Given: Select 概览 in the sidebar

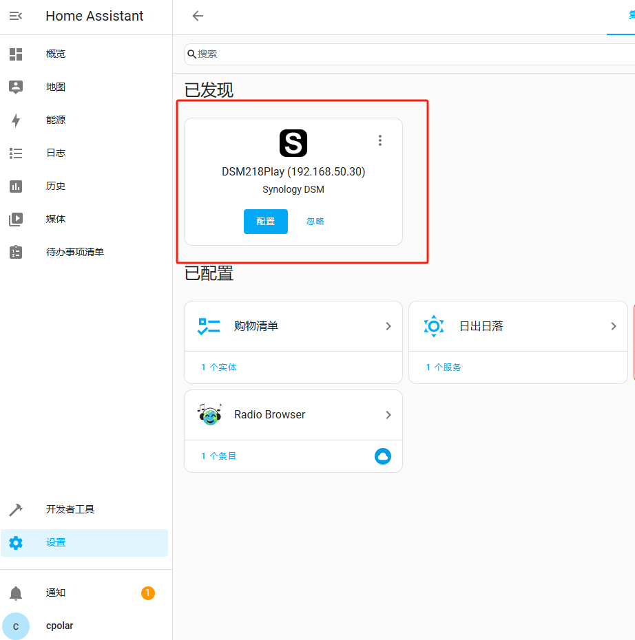Looking at the screenshot, I should (x=84, y=54).
